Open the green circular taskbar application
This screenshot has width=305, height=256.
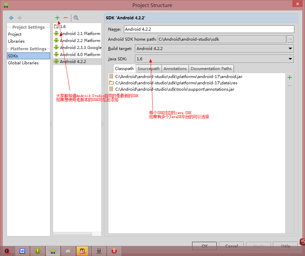pyautogui.click(x=38, y=251)
